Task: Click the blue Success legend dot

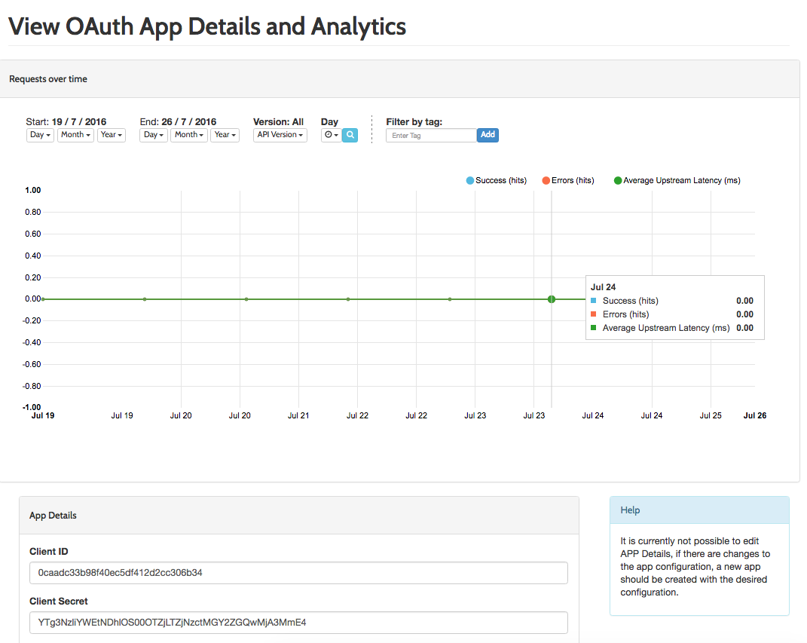Action: (x=469, y=180)
